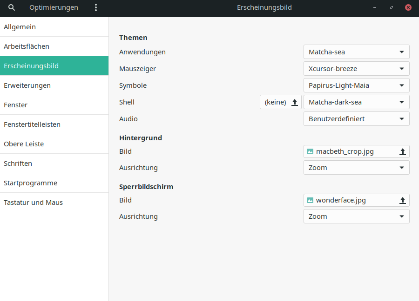Image resolution: width=419 pixels, height=301 pixels.
Task: Click upload icon for macbeth_crop.jpg background
Action: coord(403,151)
